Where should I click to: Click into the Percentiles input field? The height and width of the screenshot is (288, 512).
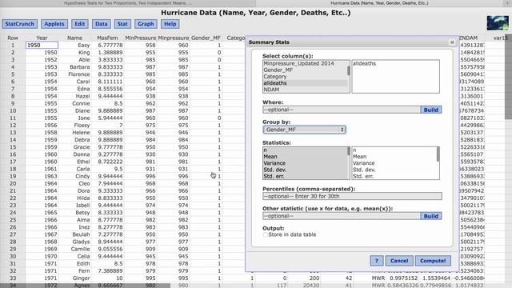pos(352,196)
